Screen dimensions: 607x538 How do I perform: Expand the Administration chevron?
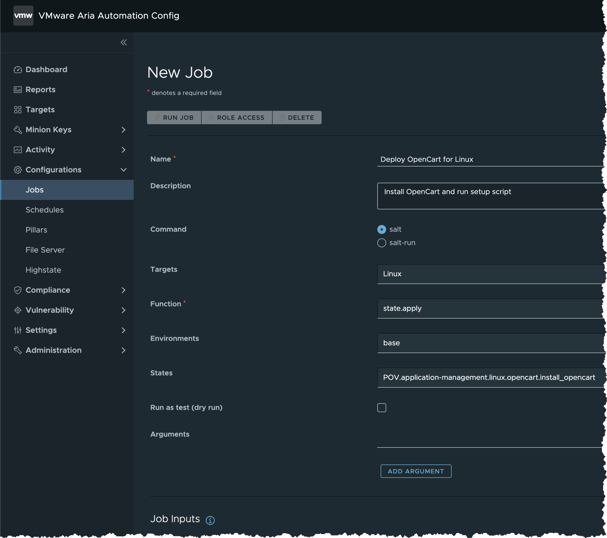[124, 350]
